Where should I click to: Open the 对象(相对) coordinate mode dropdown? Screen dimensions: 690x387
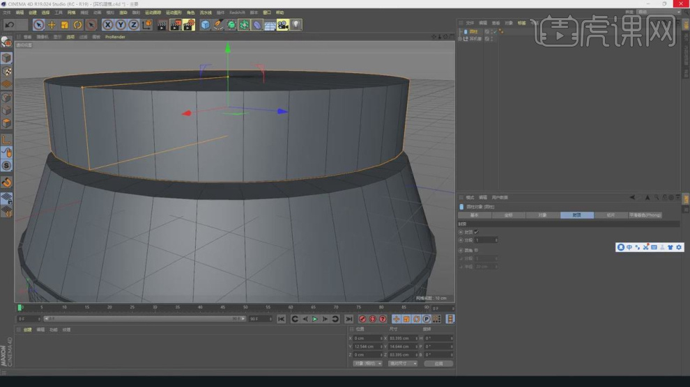point(368,363)
